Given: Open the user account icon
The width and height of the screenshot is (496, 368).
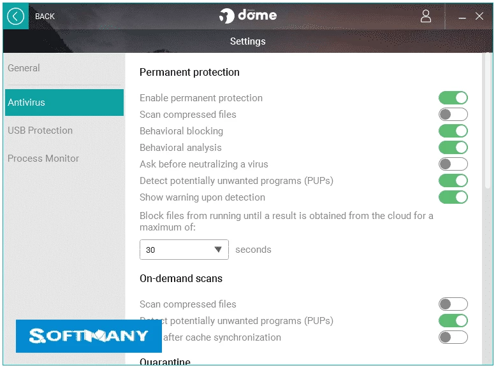Looking at the screenshot, I should (x=426, y=17).
